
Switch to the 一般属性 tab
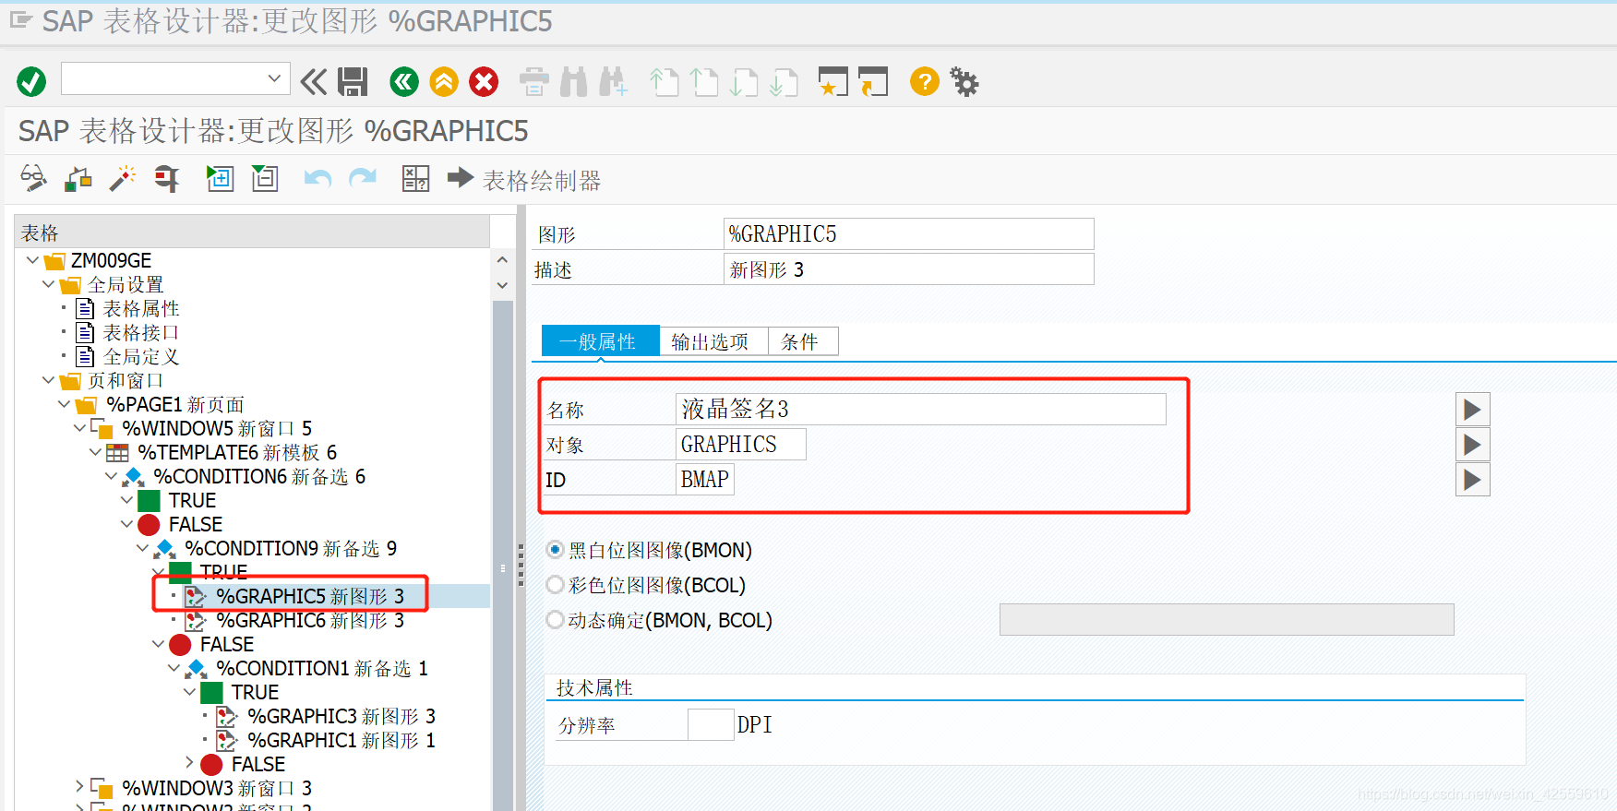tap(600, 341)
